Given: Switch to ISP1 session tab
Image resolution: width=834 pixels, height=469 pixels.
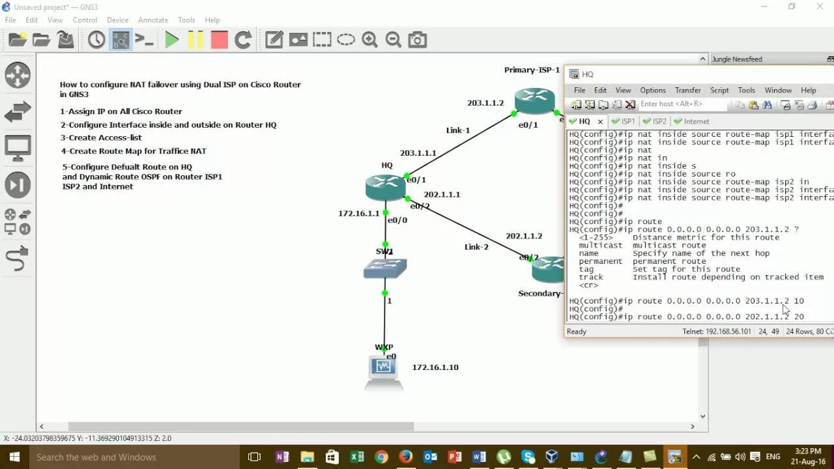Looking at the screenshot, I should point(624,121).
